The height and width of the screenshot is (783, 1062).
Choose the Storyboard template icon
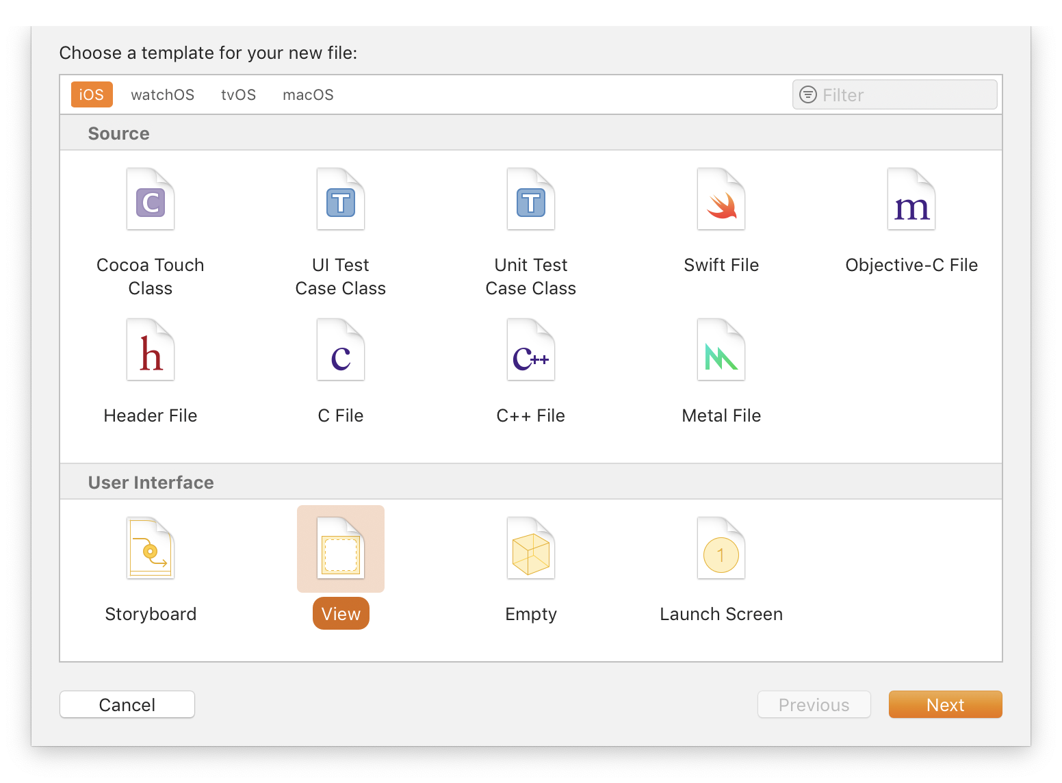[x=151, y=549]
